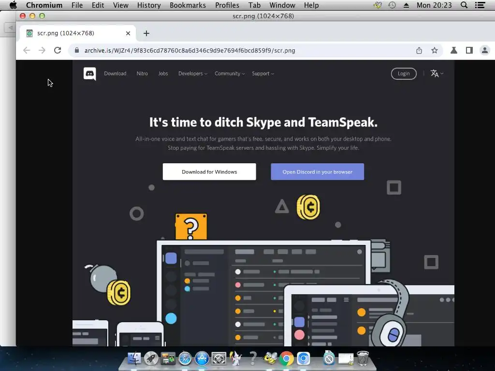Image resolution: width=495 pixels, height=371 pixels.
Task: Open the View menu
Action: click(120, 5)
